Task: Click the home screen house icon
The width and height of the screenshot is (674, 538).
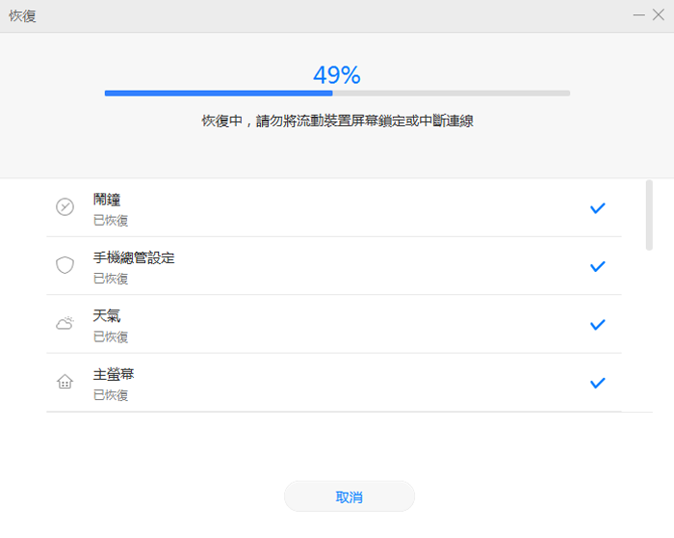Action: coord(65,382)
